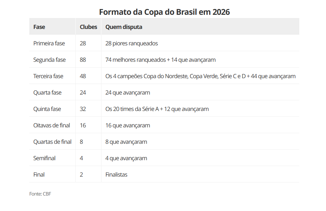This screenshot has width=326, height=211.
Task: Click the 'Final' row label
Action: (x=39, y=175)
